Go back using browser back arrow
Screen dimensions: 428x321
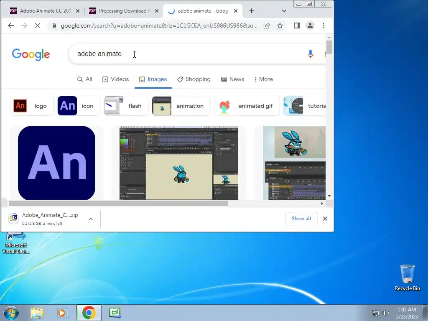[10, 25]
